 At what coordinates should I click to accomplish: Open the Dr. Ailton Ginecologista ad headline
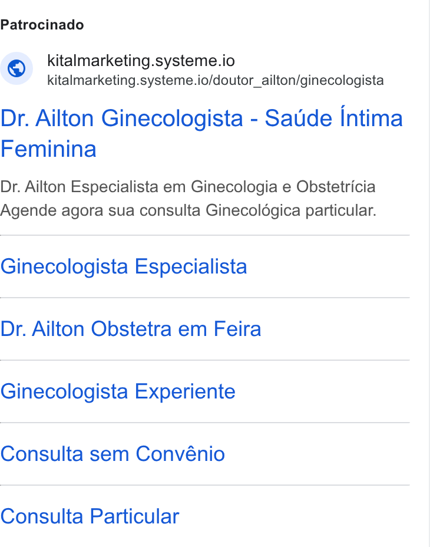[x=201, y=133]
